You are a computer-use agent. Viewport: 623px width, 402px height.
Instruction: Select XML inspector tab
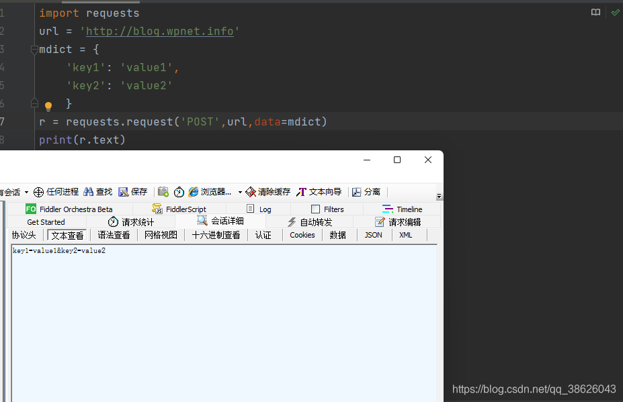(406, 236)
